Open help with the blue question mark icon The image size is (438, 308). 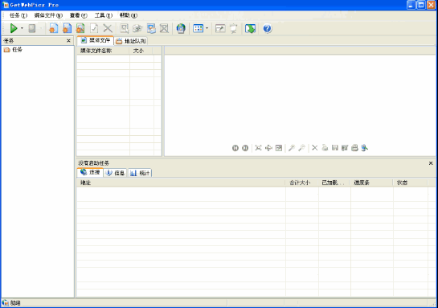268,28
